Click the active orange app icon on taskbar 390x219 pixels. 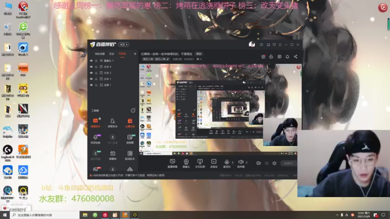(x=125, y=215)
